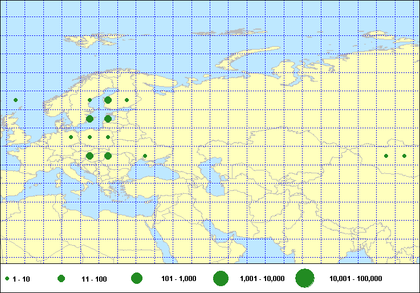Click the right medium dot in second row

click(108, 119)
